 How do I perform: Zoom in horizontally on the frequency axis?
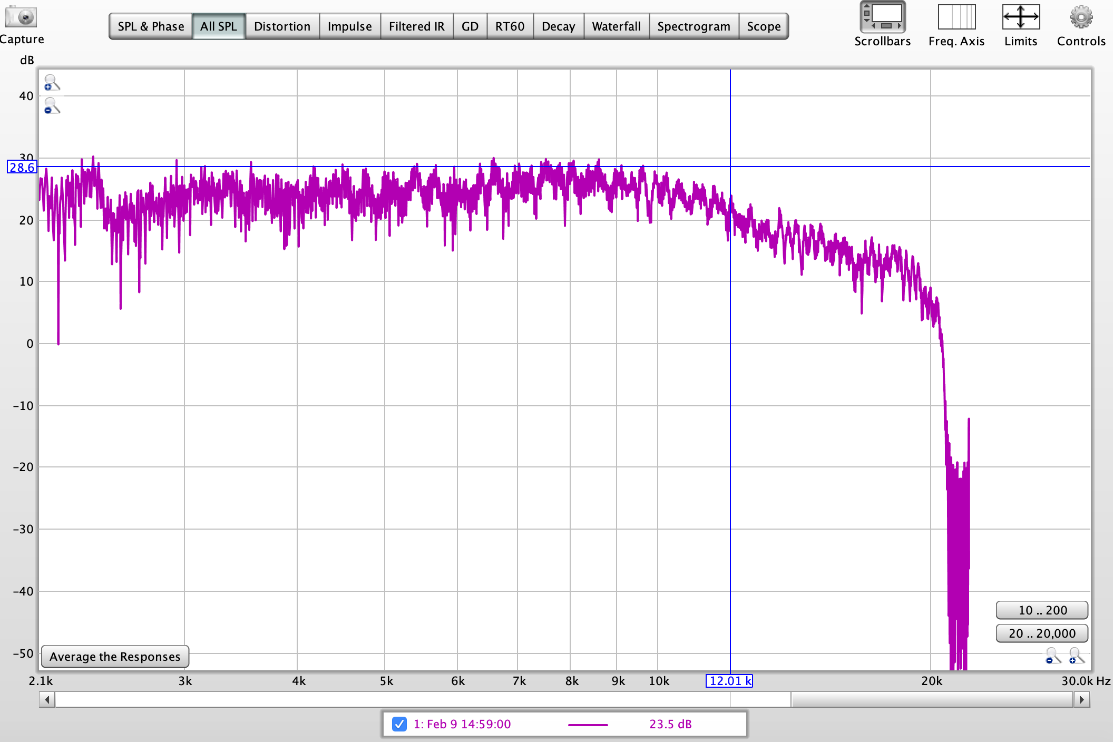coord(1076,656)
